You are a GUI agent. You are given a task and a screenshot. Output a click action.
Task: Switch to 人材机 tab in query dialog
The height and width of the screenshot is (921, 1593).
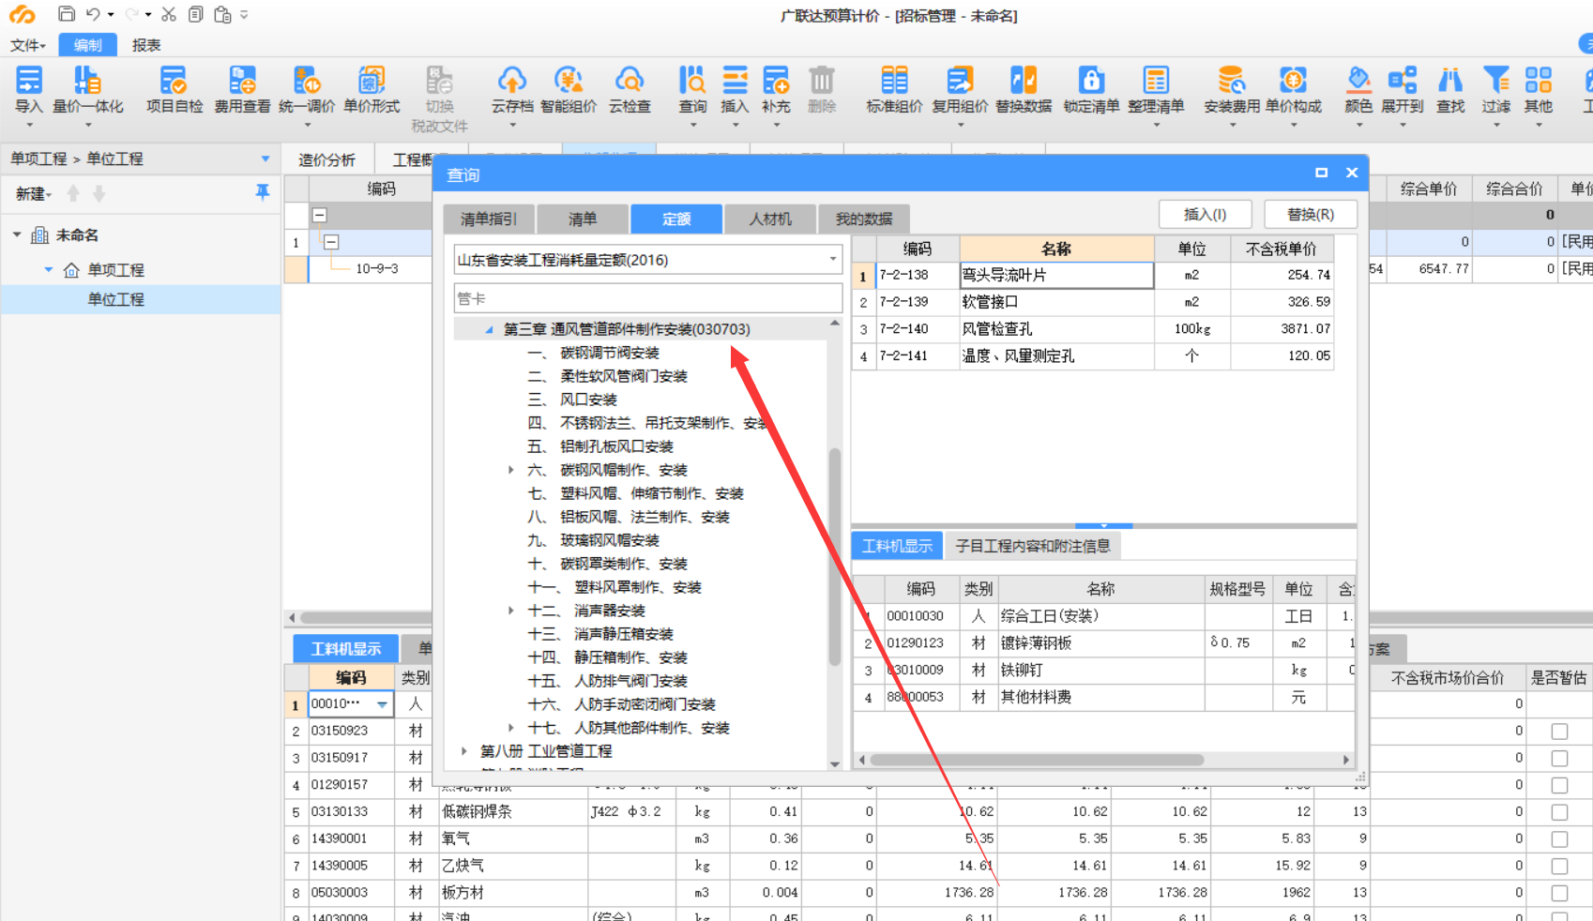click(x=770, y=219)
